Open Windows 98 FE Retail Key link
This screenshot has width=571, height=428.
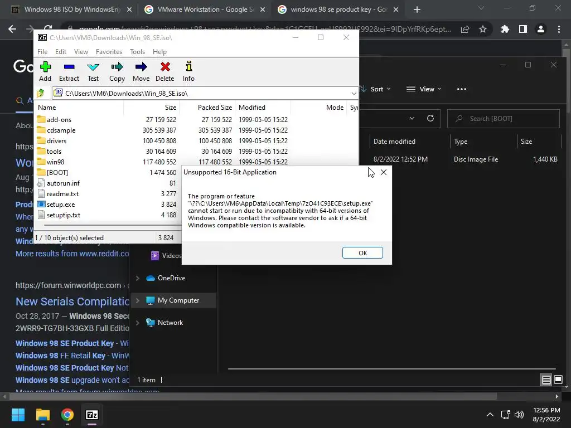(72, 356)
